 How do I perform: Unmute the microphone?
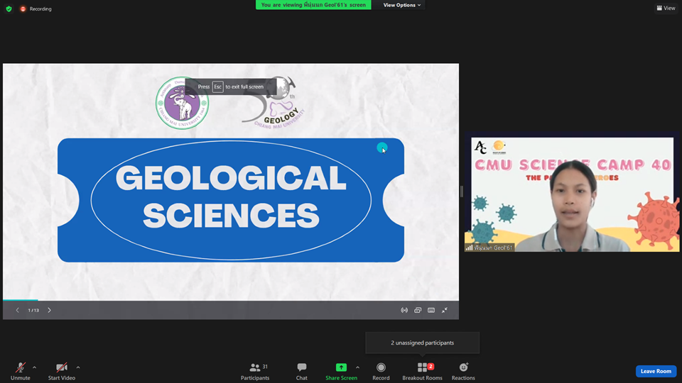tap(21, 370)
